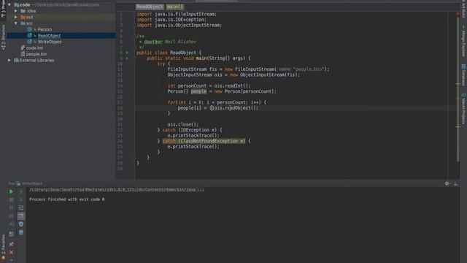467x263 pixels.
Task: Click the lower yellow warning marker on stripe
Action: coord(458,126)
